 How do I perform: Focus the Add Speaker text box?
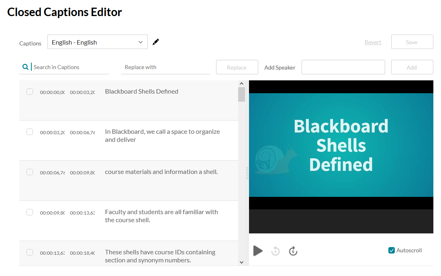coord(343,67)
